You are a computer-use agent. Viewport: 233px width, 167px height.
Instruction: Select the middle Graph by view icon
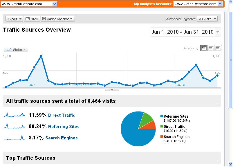click(x=211, y=48)
